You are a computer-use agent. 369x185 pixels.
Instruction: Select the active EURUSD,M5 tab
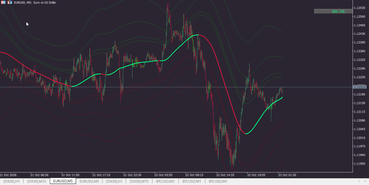(x=63, y=181)
